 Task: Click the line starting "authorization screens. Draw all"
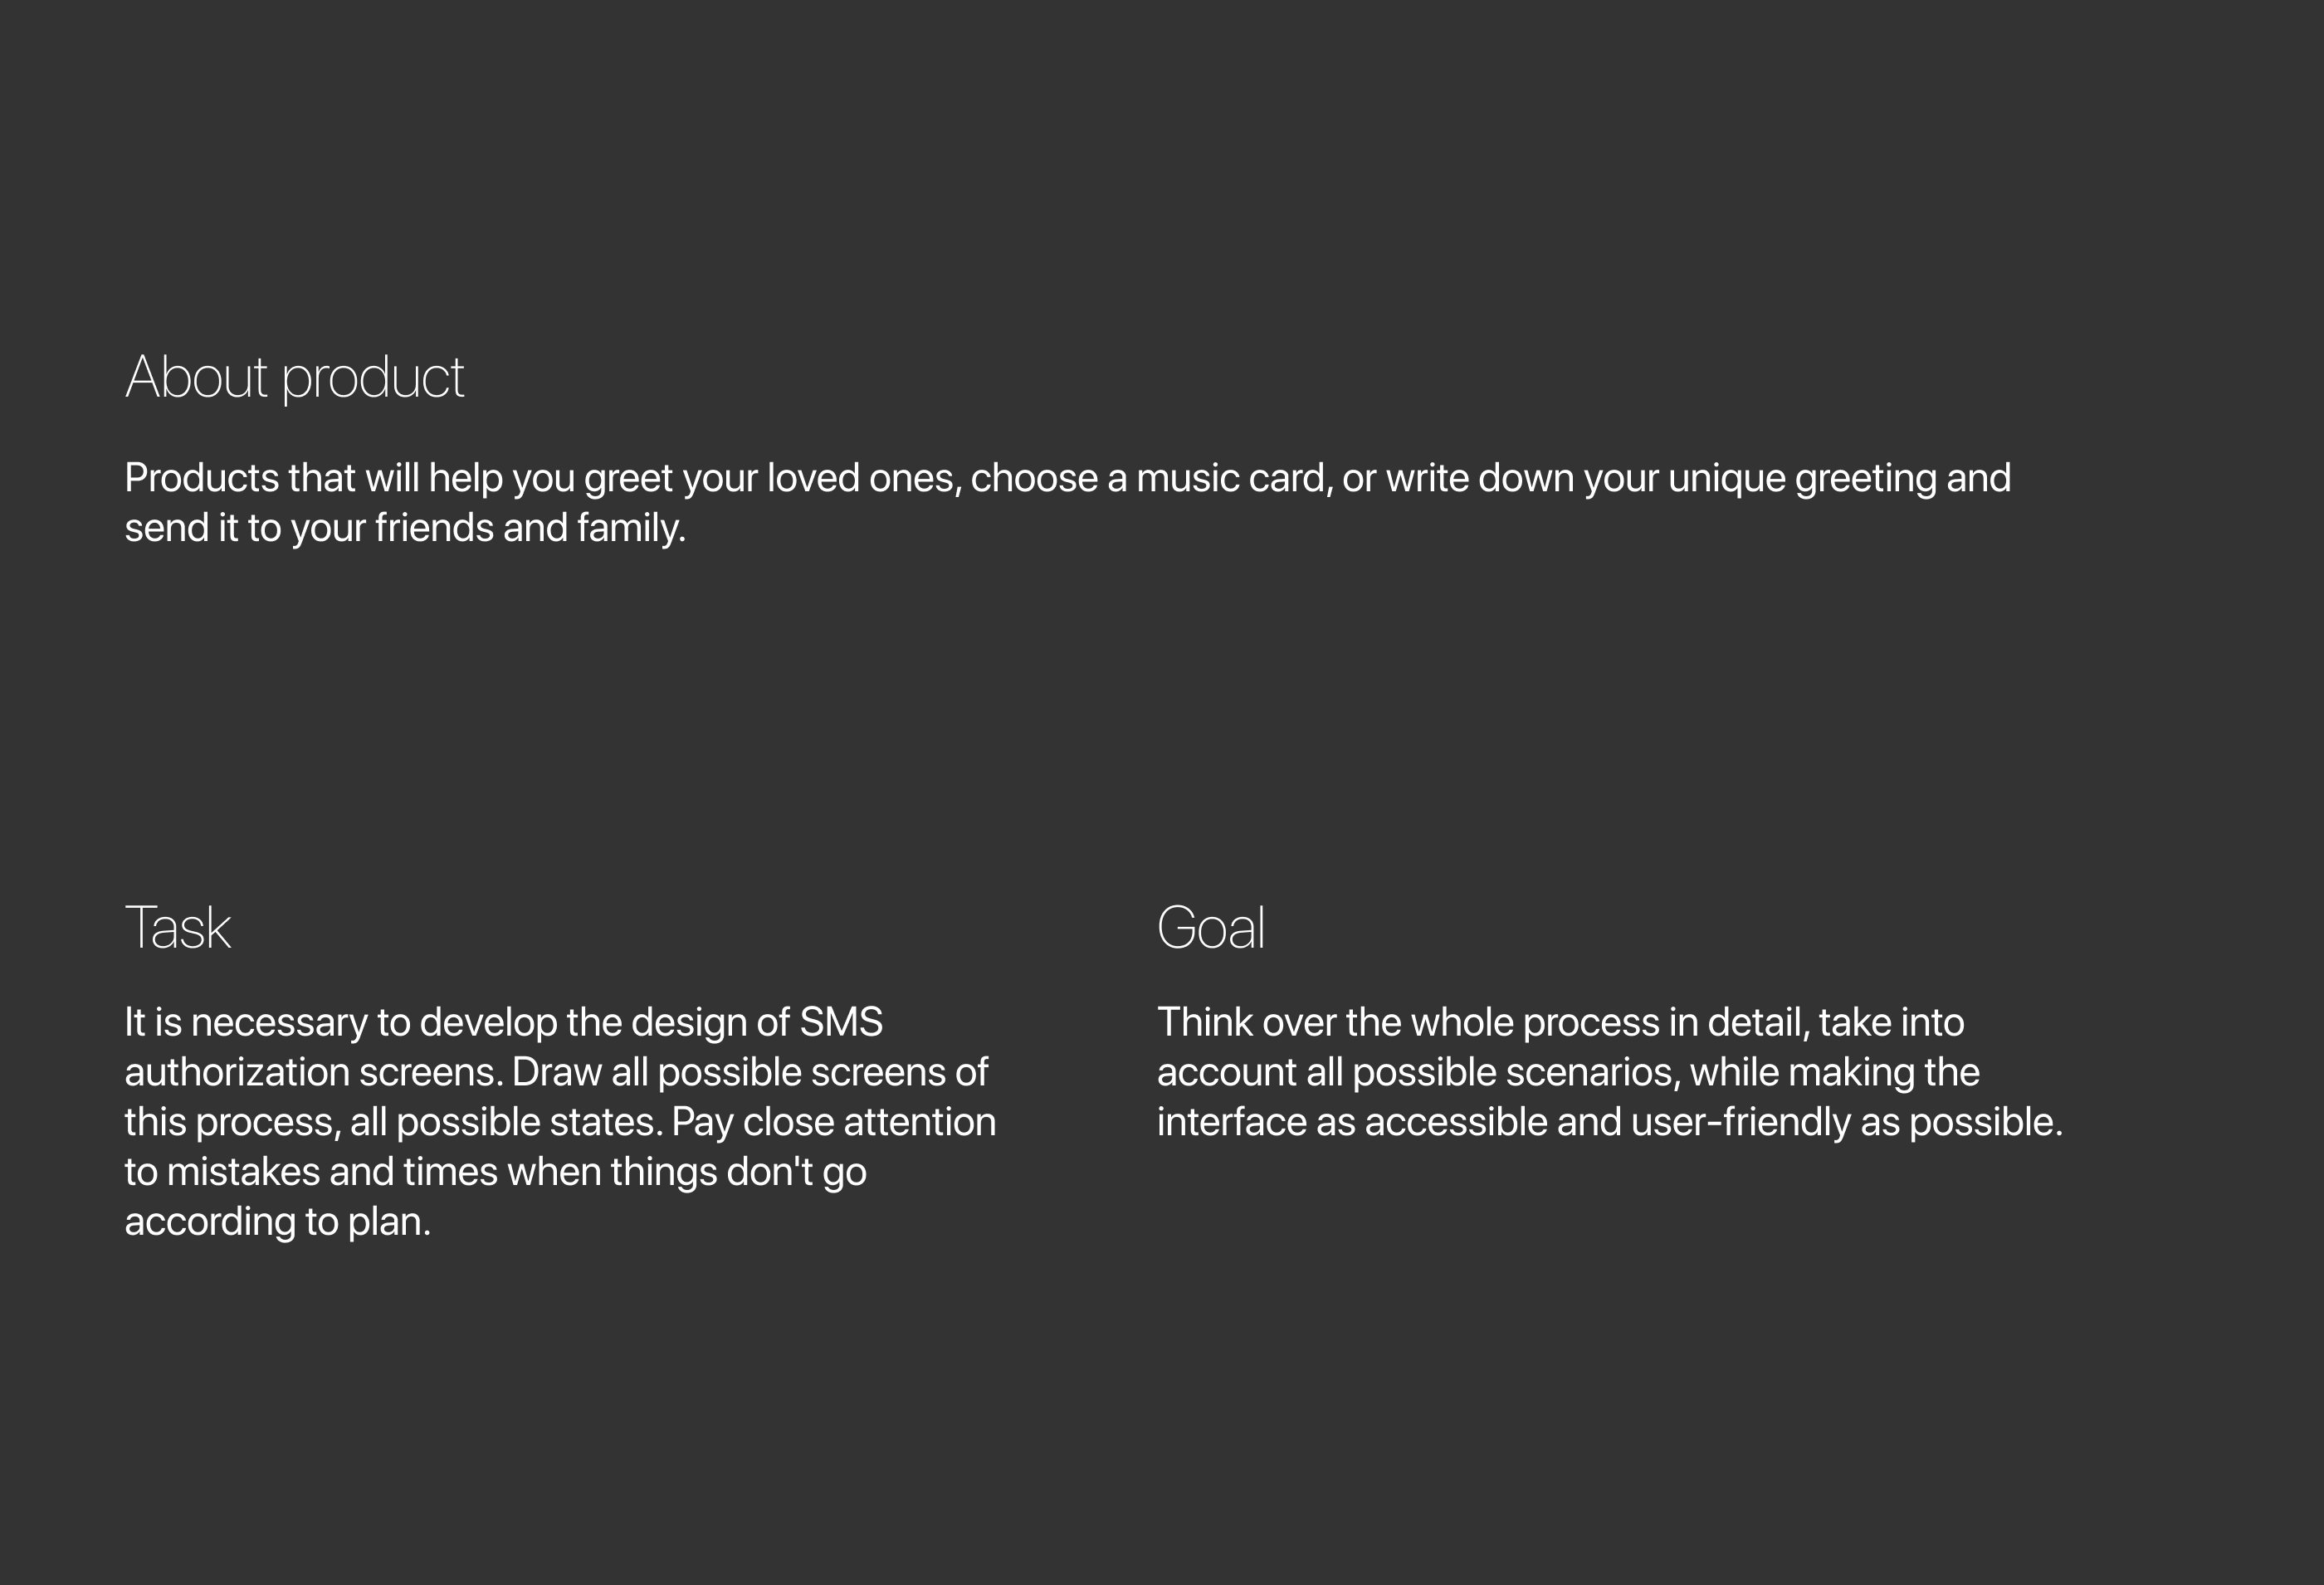click(x=556, y=1072)
